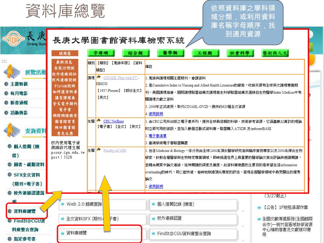Open 使用說明 link in the CINAHL row
This screenshot has height=243, width=324.
tap(156, 114)
